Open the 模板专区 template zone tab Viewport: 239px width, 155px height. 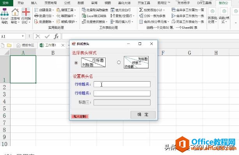25,45
